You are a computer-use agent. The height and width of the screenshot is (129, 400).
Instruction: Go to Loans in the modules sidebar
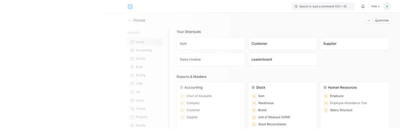(145, 100)
